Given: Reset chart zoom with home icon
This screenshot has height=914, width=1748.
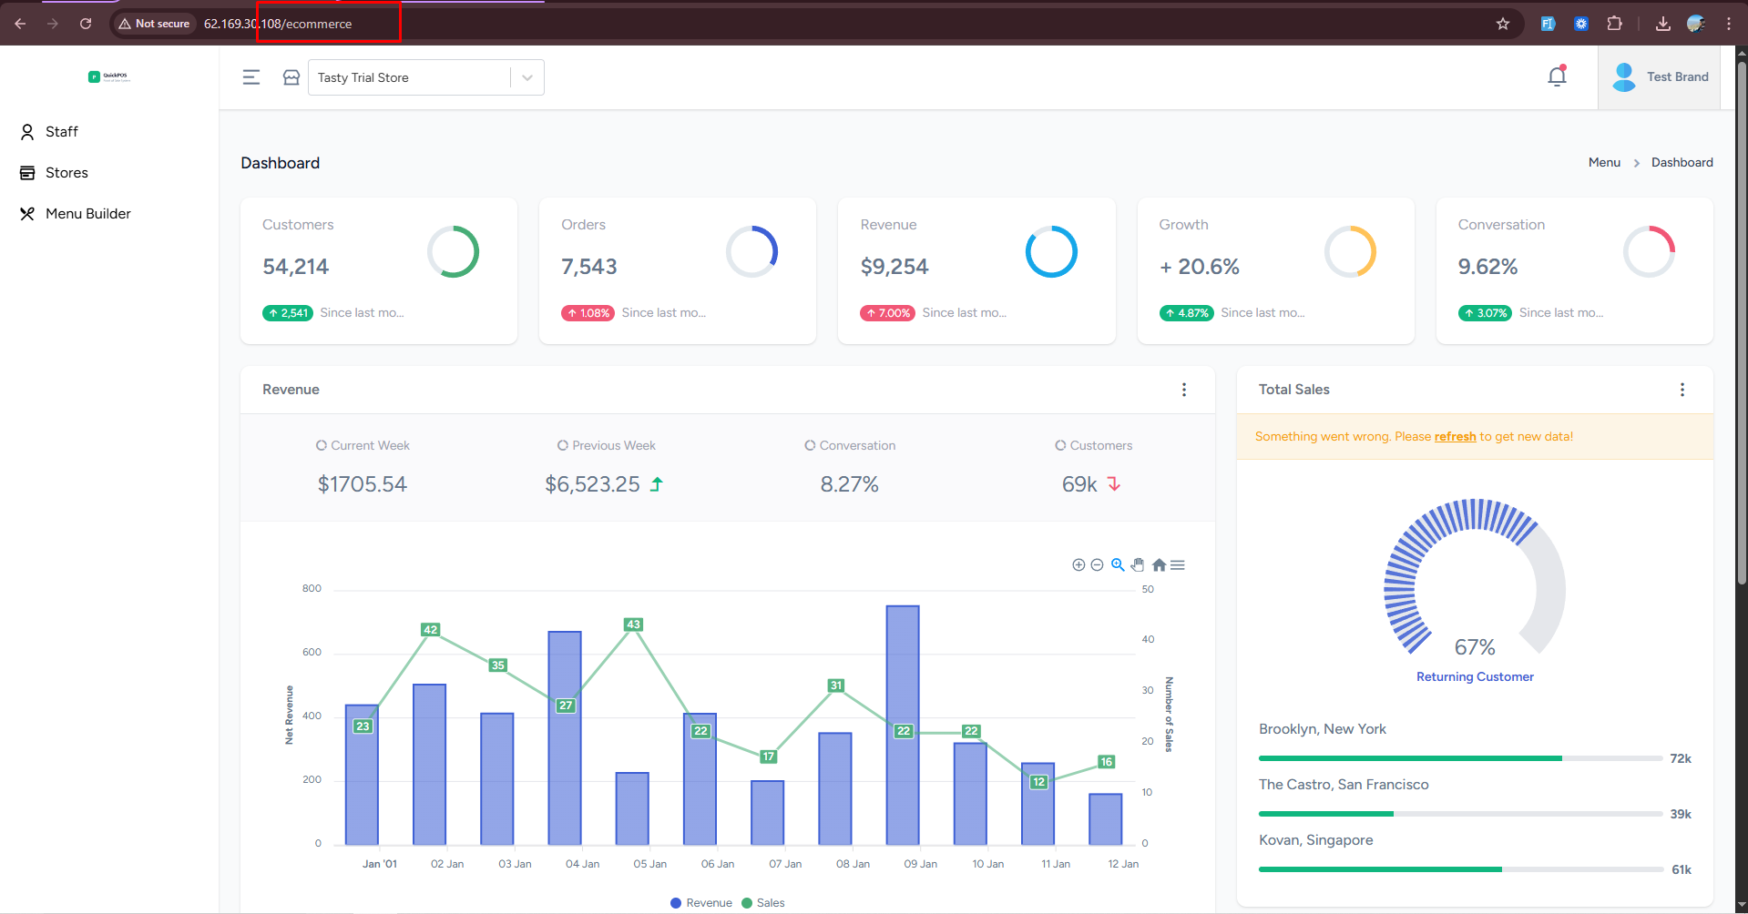Looking at the screenshot, I should click(x=1159, y=565).
